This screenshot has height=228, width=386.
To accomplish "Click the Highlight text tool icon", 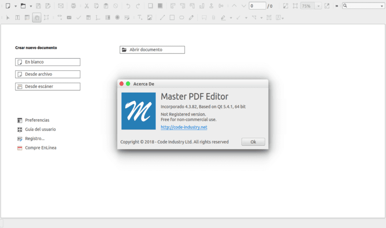I will [223, 18].
